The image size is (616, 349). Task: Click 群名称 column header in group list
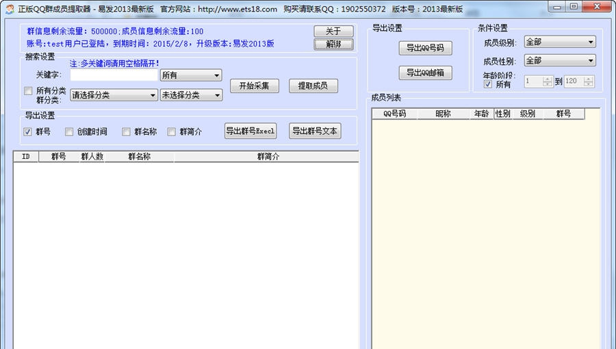coord(140,157)
